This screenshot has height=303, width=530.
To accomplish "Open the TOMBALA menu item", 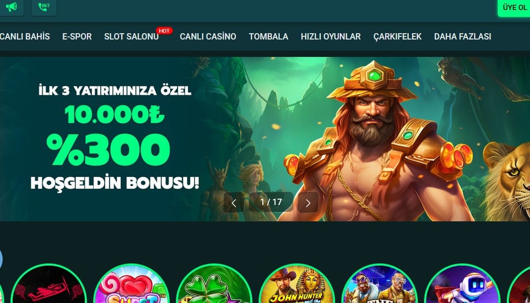I will tap(269, 36).
